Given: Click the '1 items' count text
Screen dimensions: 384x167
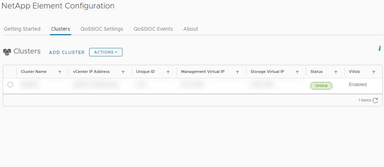Looking at the screenshot, I should tap(365, 100).
